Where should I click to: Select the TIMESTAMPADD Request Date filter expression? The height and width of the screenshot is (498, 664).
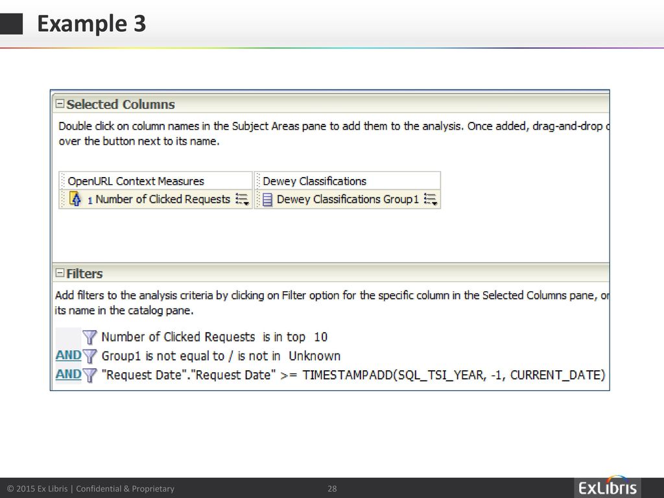(x=353, y=375)
